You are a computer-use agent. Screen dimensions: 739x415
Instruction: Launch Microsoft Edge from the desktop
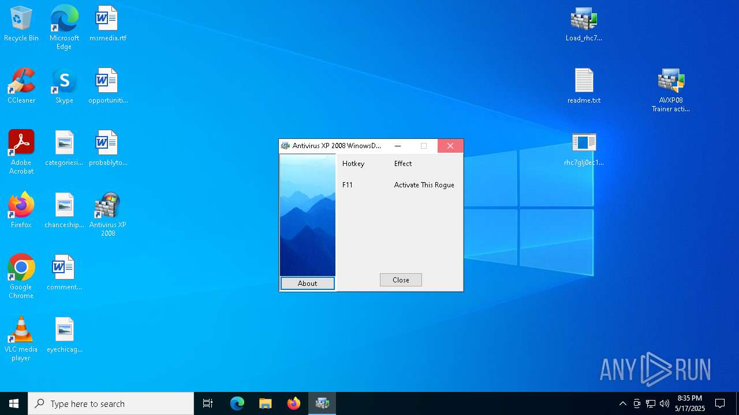coord(64,28)
